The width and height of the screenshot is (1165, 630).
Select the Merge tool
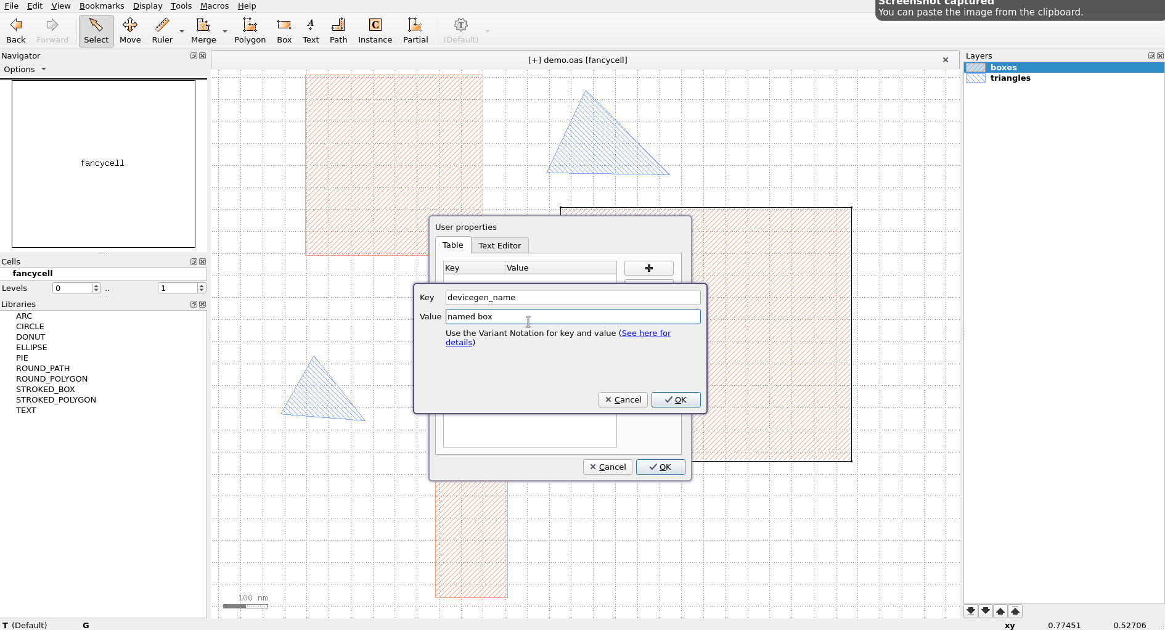203,30
